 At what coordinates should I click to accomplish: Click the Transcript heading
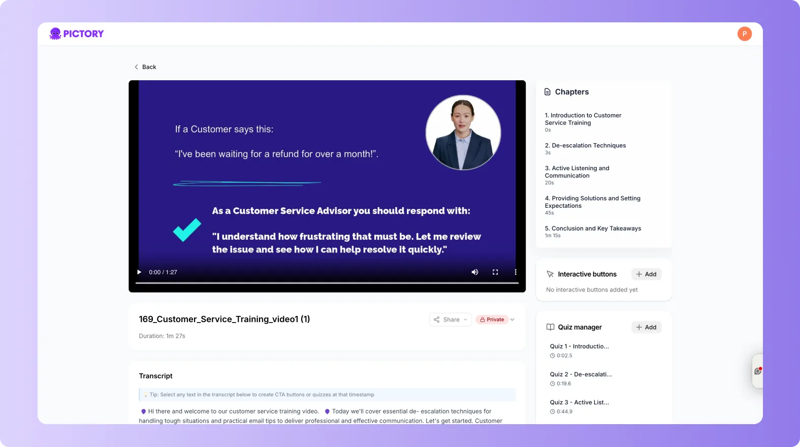[x=156, y=376]
